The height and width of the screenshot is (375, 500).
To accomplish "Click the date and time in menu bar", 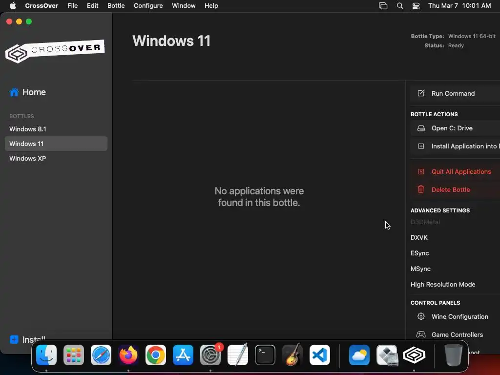I will click(x=459, y=5).
